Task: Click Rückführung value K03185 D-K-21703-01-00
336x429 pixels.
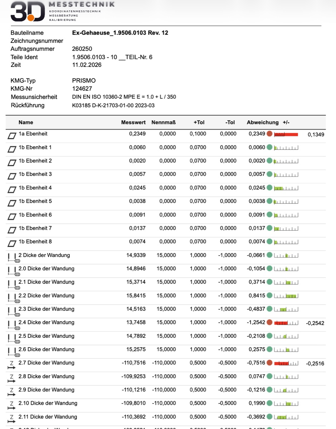Action: click(114, 105)
